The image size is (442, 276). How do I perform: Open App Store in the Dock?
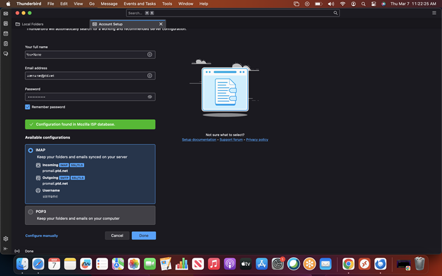coord(261,264)
